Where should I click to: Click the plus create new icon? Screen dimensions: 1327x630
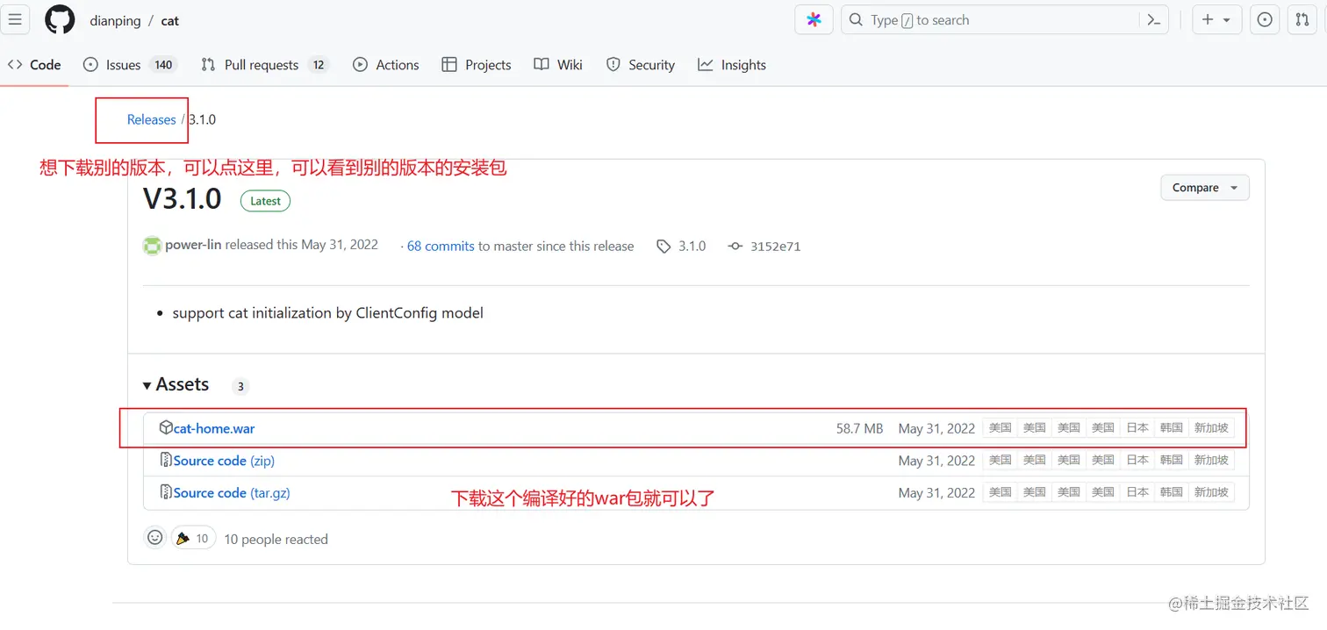tap(1208, 19)
